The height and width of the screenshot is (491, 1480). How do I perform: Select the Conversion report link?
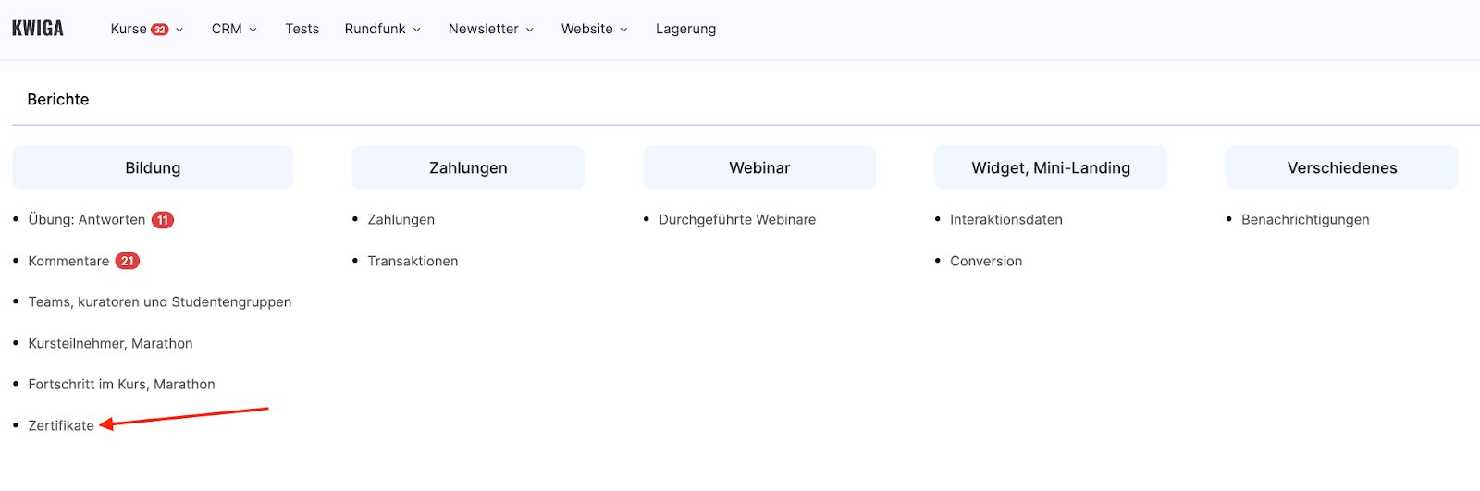(986, 262)
